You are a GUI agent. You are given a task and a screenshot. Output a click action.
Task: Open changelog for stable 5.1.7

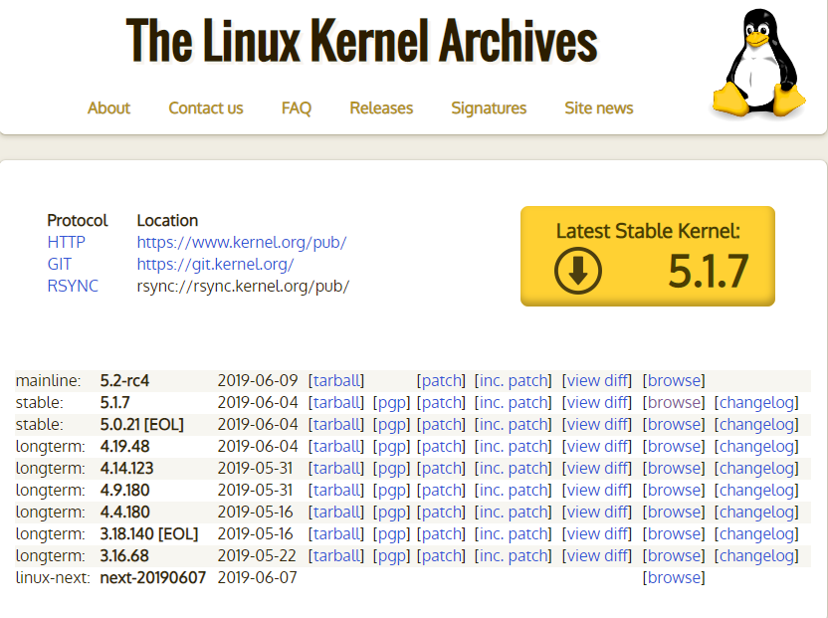tap(756, 402)
